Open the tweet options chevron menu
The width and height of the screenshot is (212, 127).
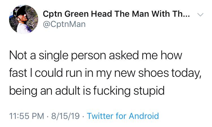pyautogui.click(x=200, y=14)
